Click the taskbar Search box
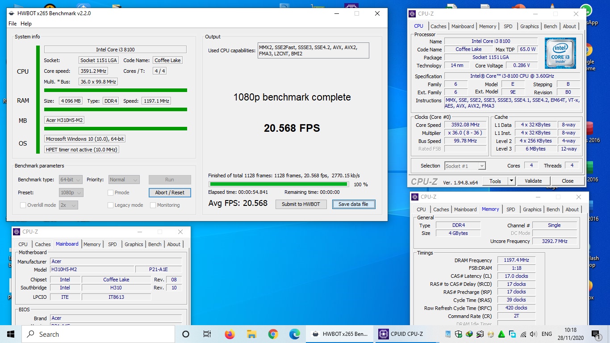The height and width of the screenshot is (343, 610). point(98,334)
